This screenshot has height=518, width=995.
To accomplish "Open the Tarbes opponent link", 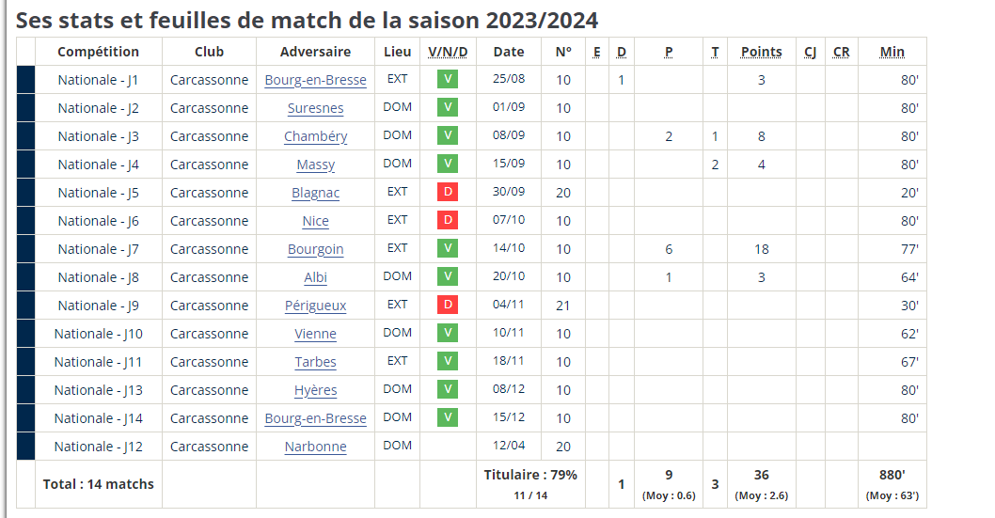I will [x=315, y=362].
